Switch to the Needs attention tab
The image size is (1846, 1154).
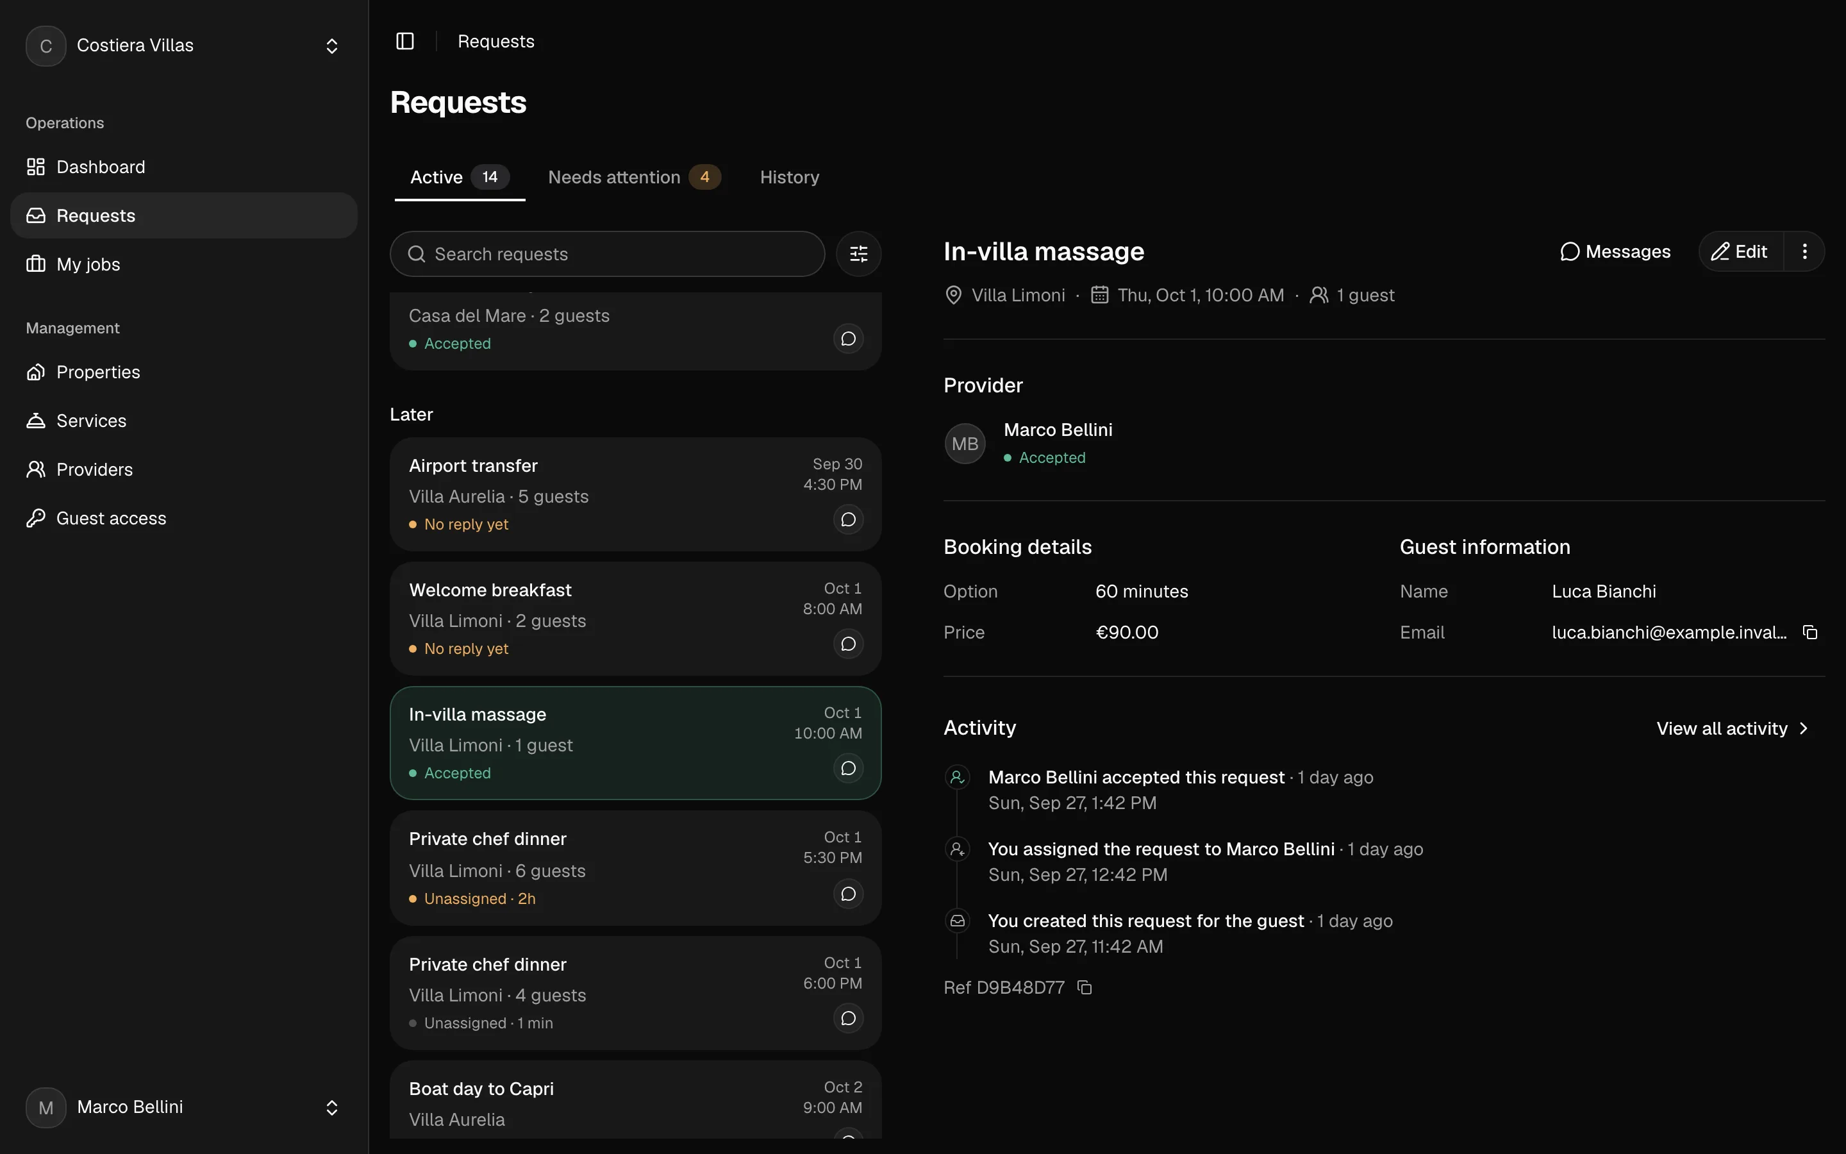[x=634, y=178]
